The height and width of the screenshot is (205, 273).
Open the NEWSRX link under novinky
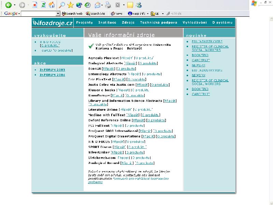tap(198, 65)
